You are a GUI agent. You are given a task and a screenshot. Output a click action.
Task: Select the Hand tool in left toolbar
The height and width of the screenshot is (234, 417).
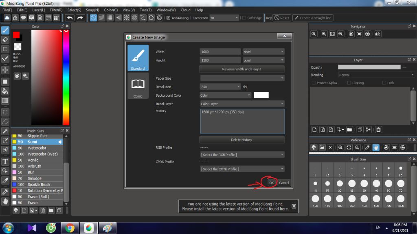[5, 201]
